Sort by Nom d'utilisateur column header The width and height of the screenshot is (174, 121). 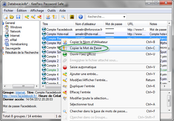point(89,24)
